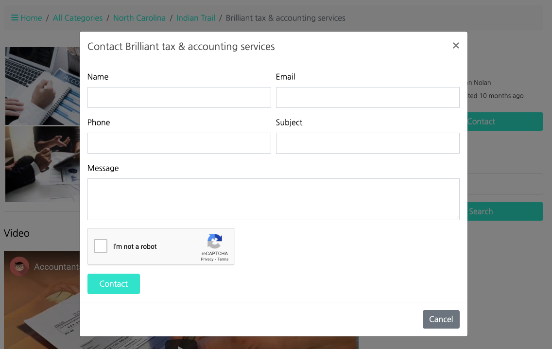The image size is (552, 349).
Task: Click the reCAPTCHA logo icon
Action: click(x=215, y=242)
